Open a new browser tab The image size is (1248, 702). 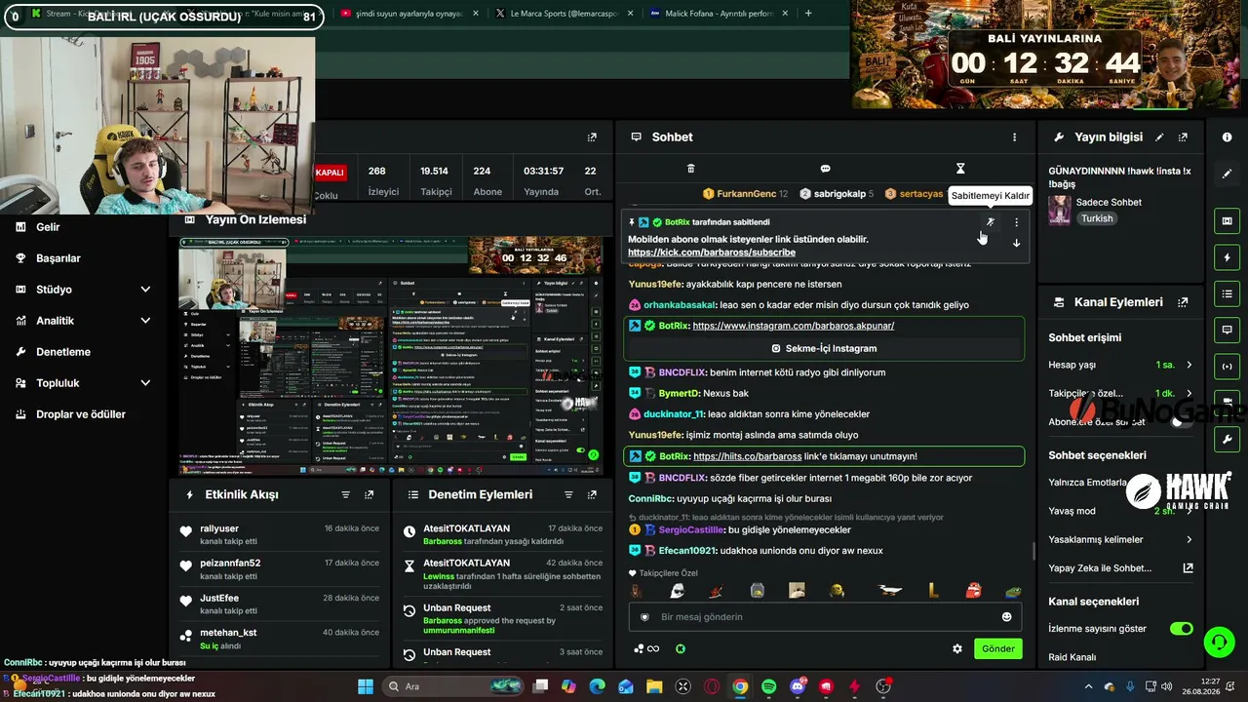point(808,14)
